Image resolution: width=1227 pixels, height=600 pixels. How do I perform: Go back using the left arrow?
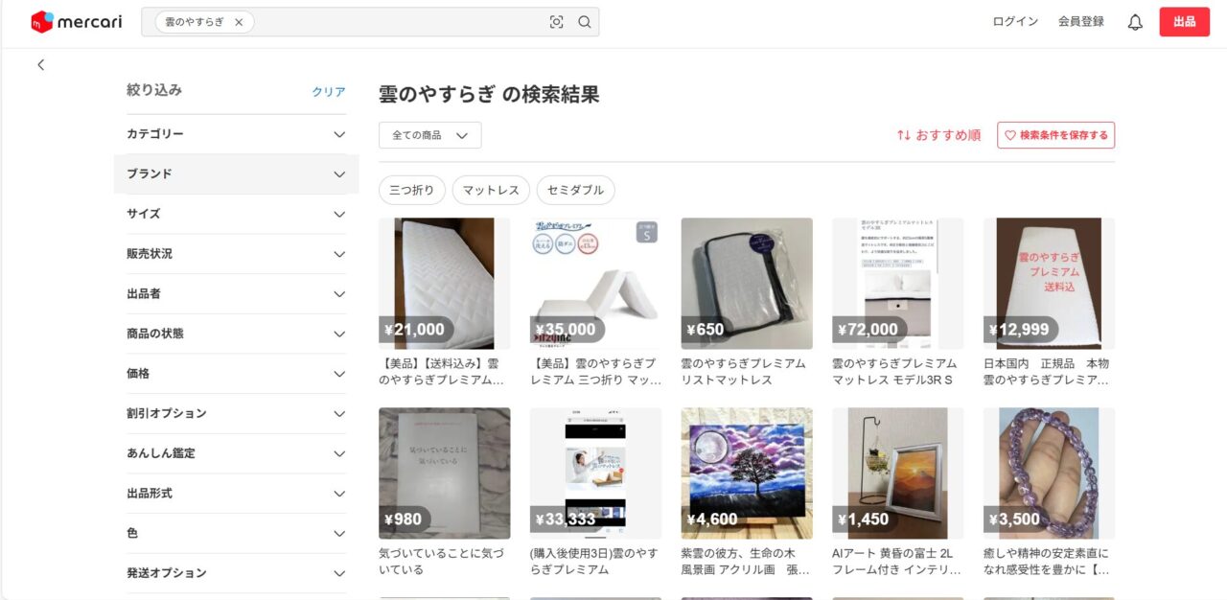click(x=41, y=64)
